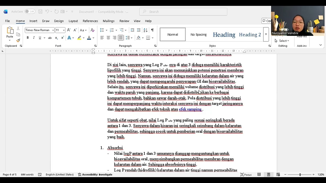Toggle Underline formatting
326x183 pixels.
coord(40,38)
